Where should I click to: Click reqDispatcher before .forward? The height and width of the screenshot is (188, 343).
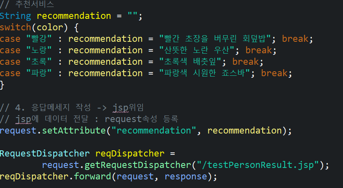tap(34, 177)
